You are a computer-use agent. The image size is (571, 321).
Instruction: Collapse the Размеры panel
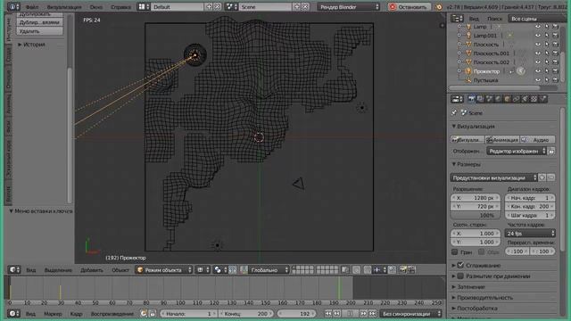click(467, 164)
